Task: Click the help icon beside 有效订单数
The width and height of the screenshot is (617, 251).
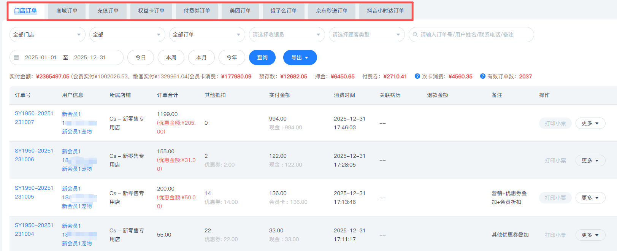Action: coord(482,76)
